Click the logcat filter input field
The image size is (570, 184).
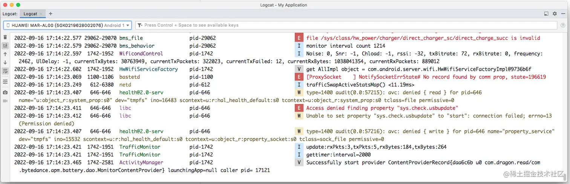(x=339, y=25)
